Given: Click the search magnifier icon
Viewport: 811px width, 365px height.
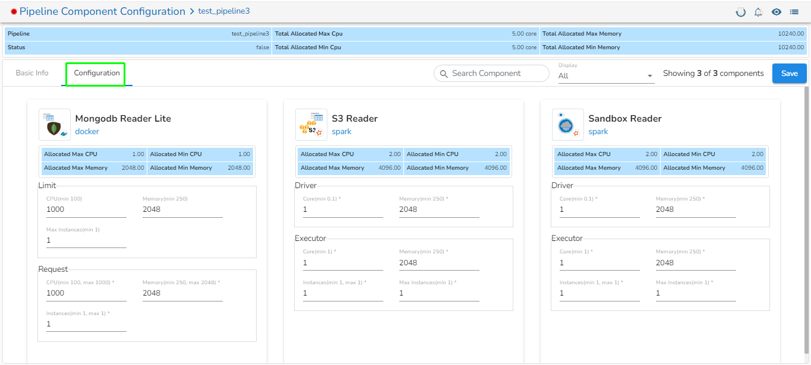Looking at the screenshot, I should pos(444,74).
